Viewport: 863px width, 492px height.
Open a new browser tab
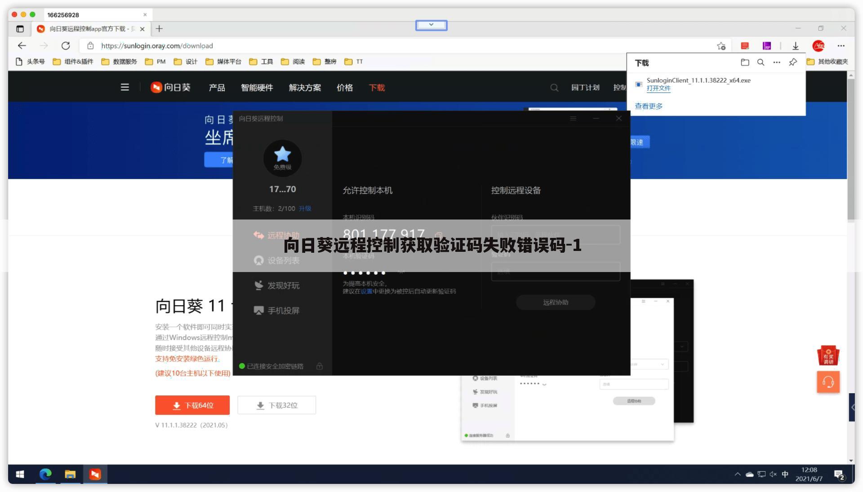[x=159, y=29]
